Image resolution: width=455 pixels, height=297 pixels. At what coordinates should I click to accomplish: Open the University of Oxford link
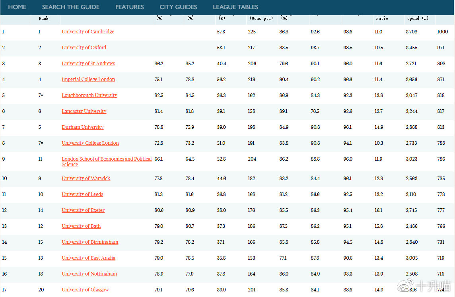pyautogui.click(x=84, y=48)
